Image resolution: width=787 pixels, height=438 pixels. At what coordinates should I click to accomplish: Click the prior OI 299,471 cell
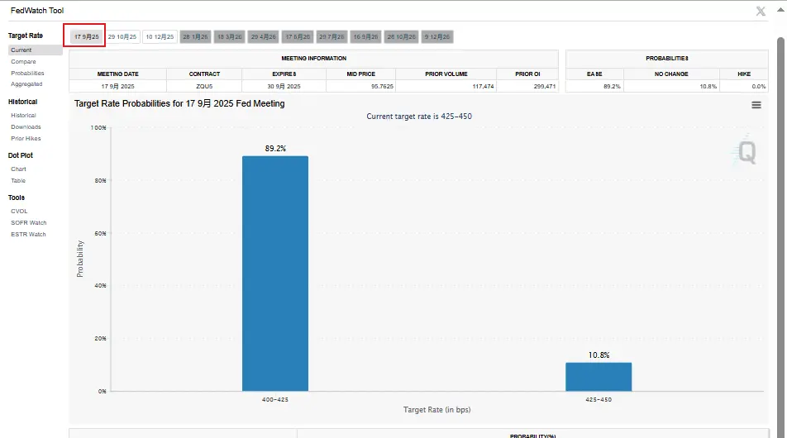click(527, 86)
